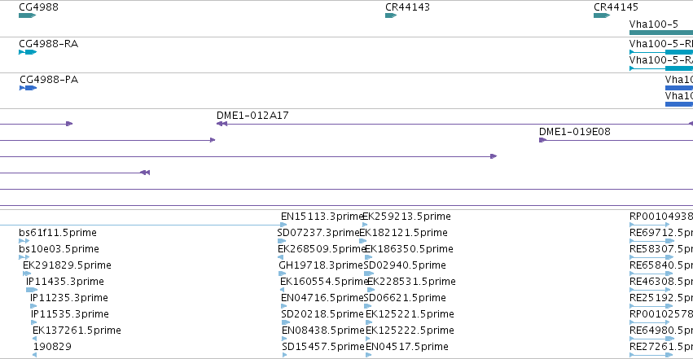Click the CG4988-RA transcript arrow glyph
Screen dimensions: 693x359
(x=28, y=52)
